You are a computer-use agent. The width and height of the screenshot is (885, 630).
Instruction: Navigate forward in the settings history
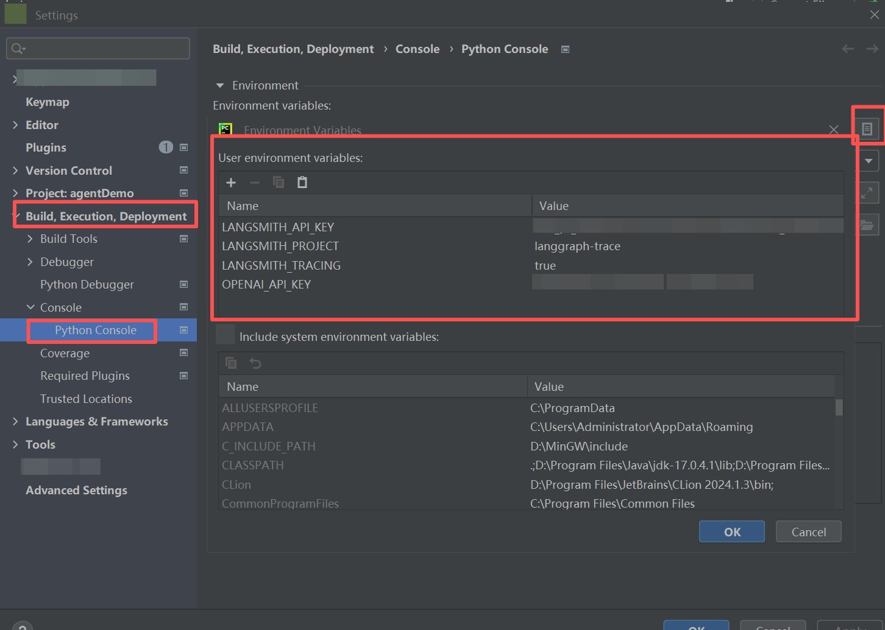(x=872, y=49)
